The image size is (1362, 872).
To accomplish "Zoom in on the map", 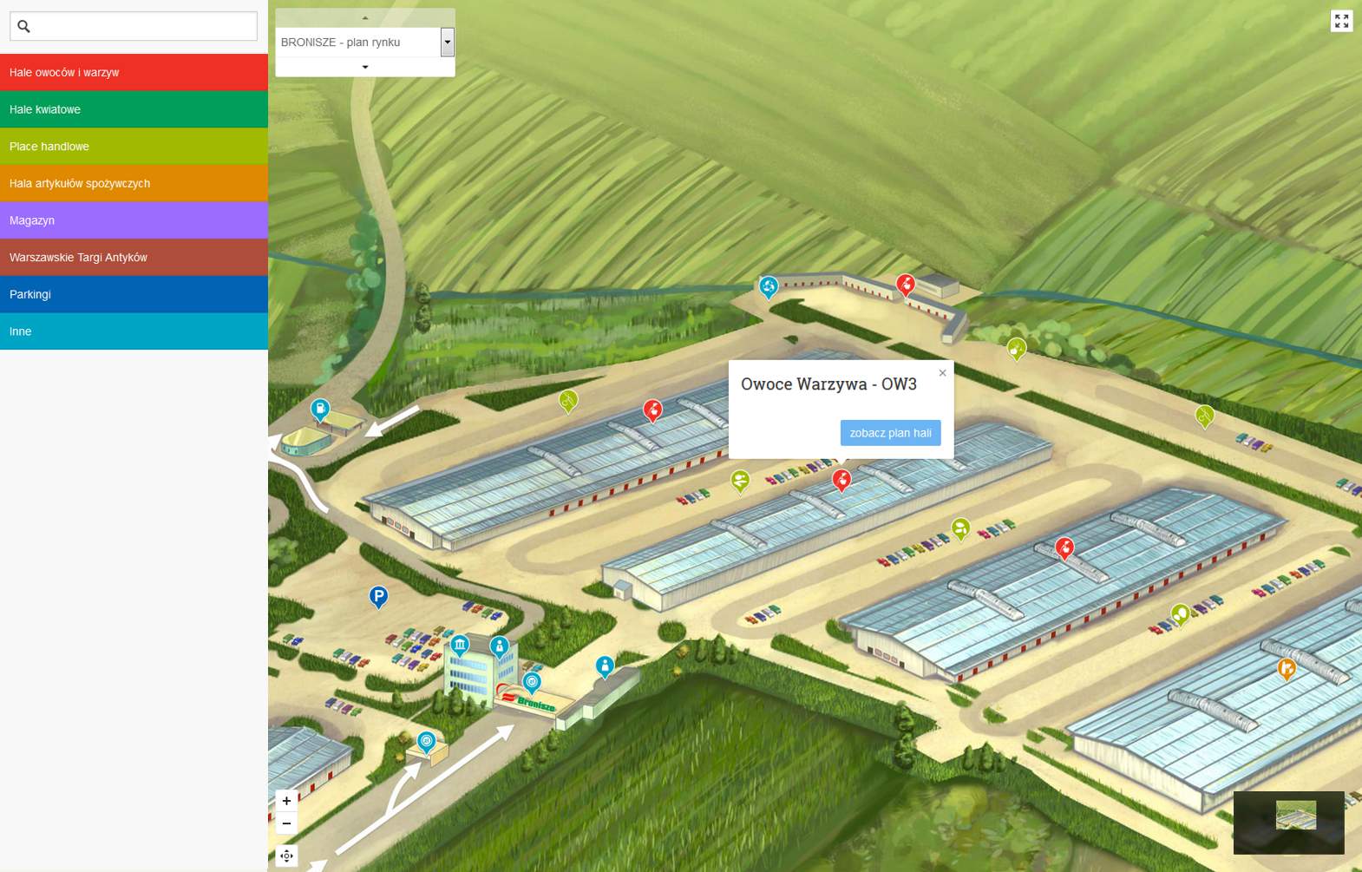I will (x=286, y=801).
